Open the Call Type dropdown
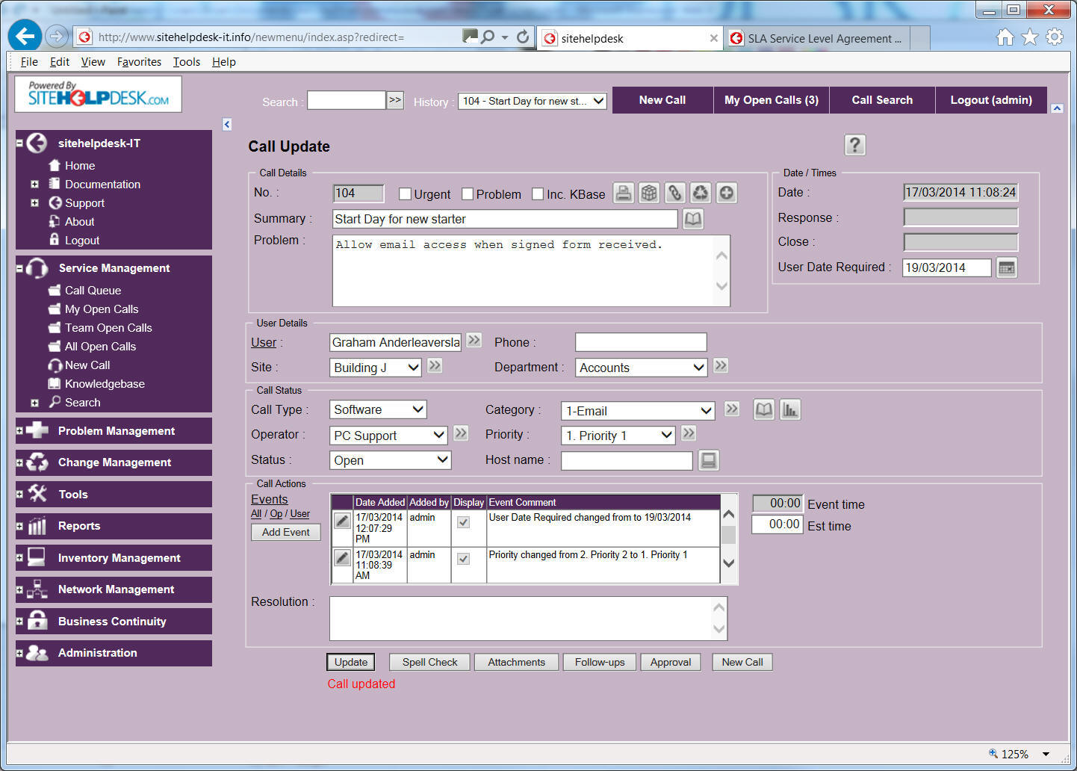 pos(378,409)
